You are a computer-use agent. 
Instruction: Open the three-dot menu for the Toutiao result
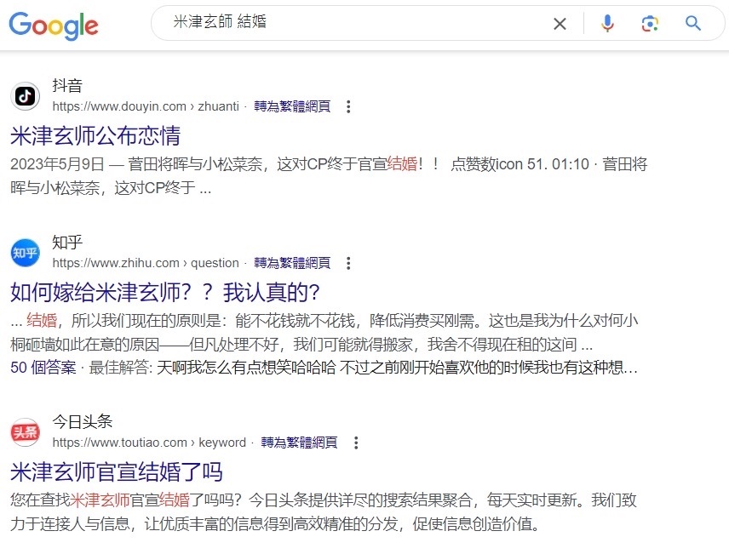tap(356, 443)
